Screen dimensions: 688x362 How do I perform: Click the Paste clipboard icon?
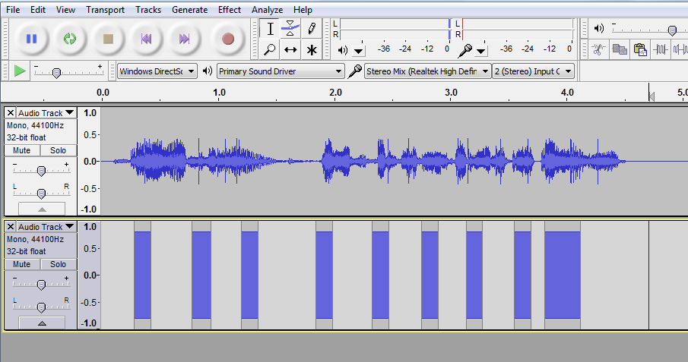[640, 49]
